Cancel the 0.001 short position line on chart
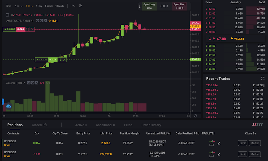 (x=32, y=29)
